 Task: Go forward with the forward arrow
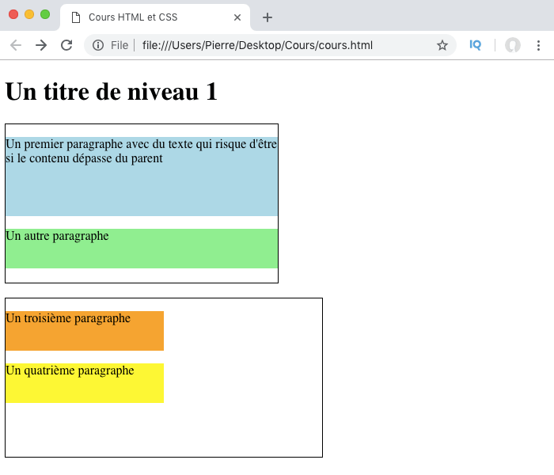point(41,45)
